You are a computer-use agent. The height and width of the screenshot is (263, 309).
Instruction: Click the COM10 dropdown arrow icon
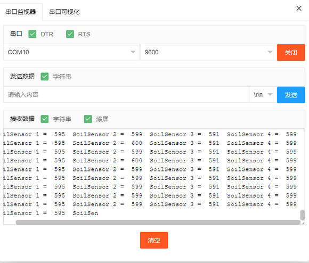(x=133, y=52)
